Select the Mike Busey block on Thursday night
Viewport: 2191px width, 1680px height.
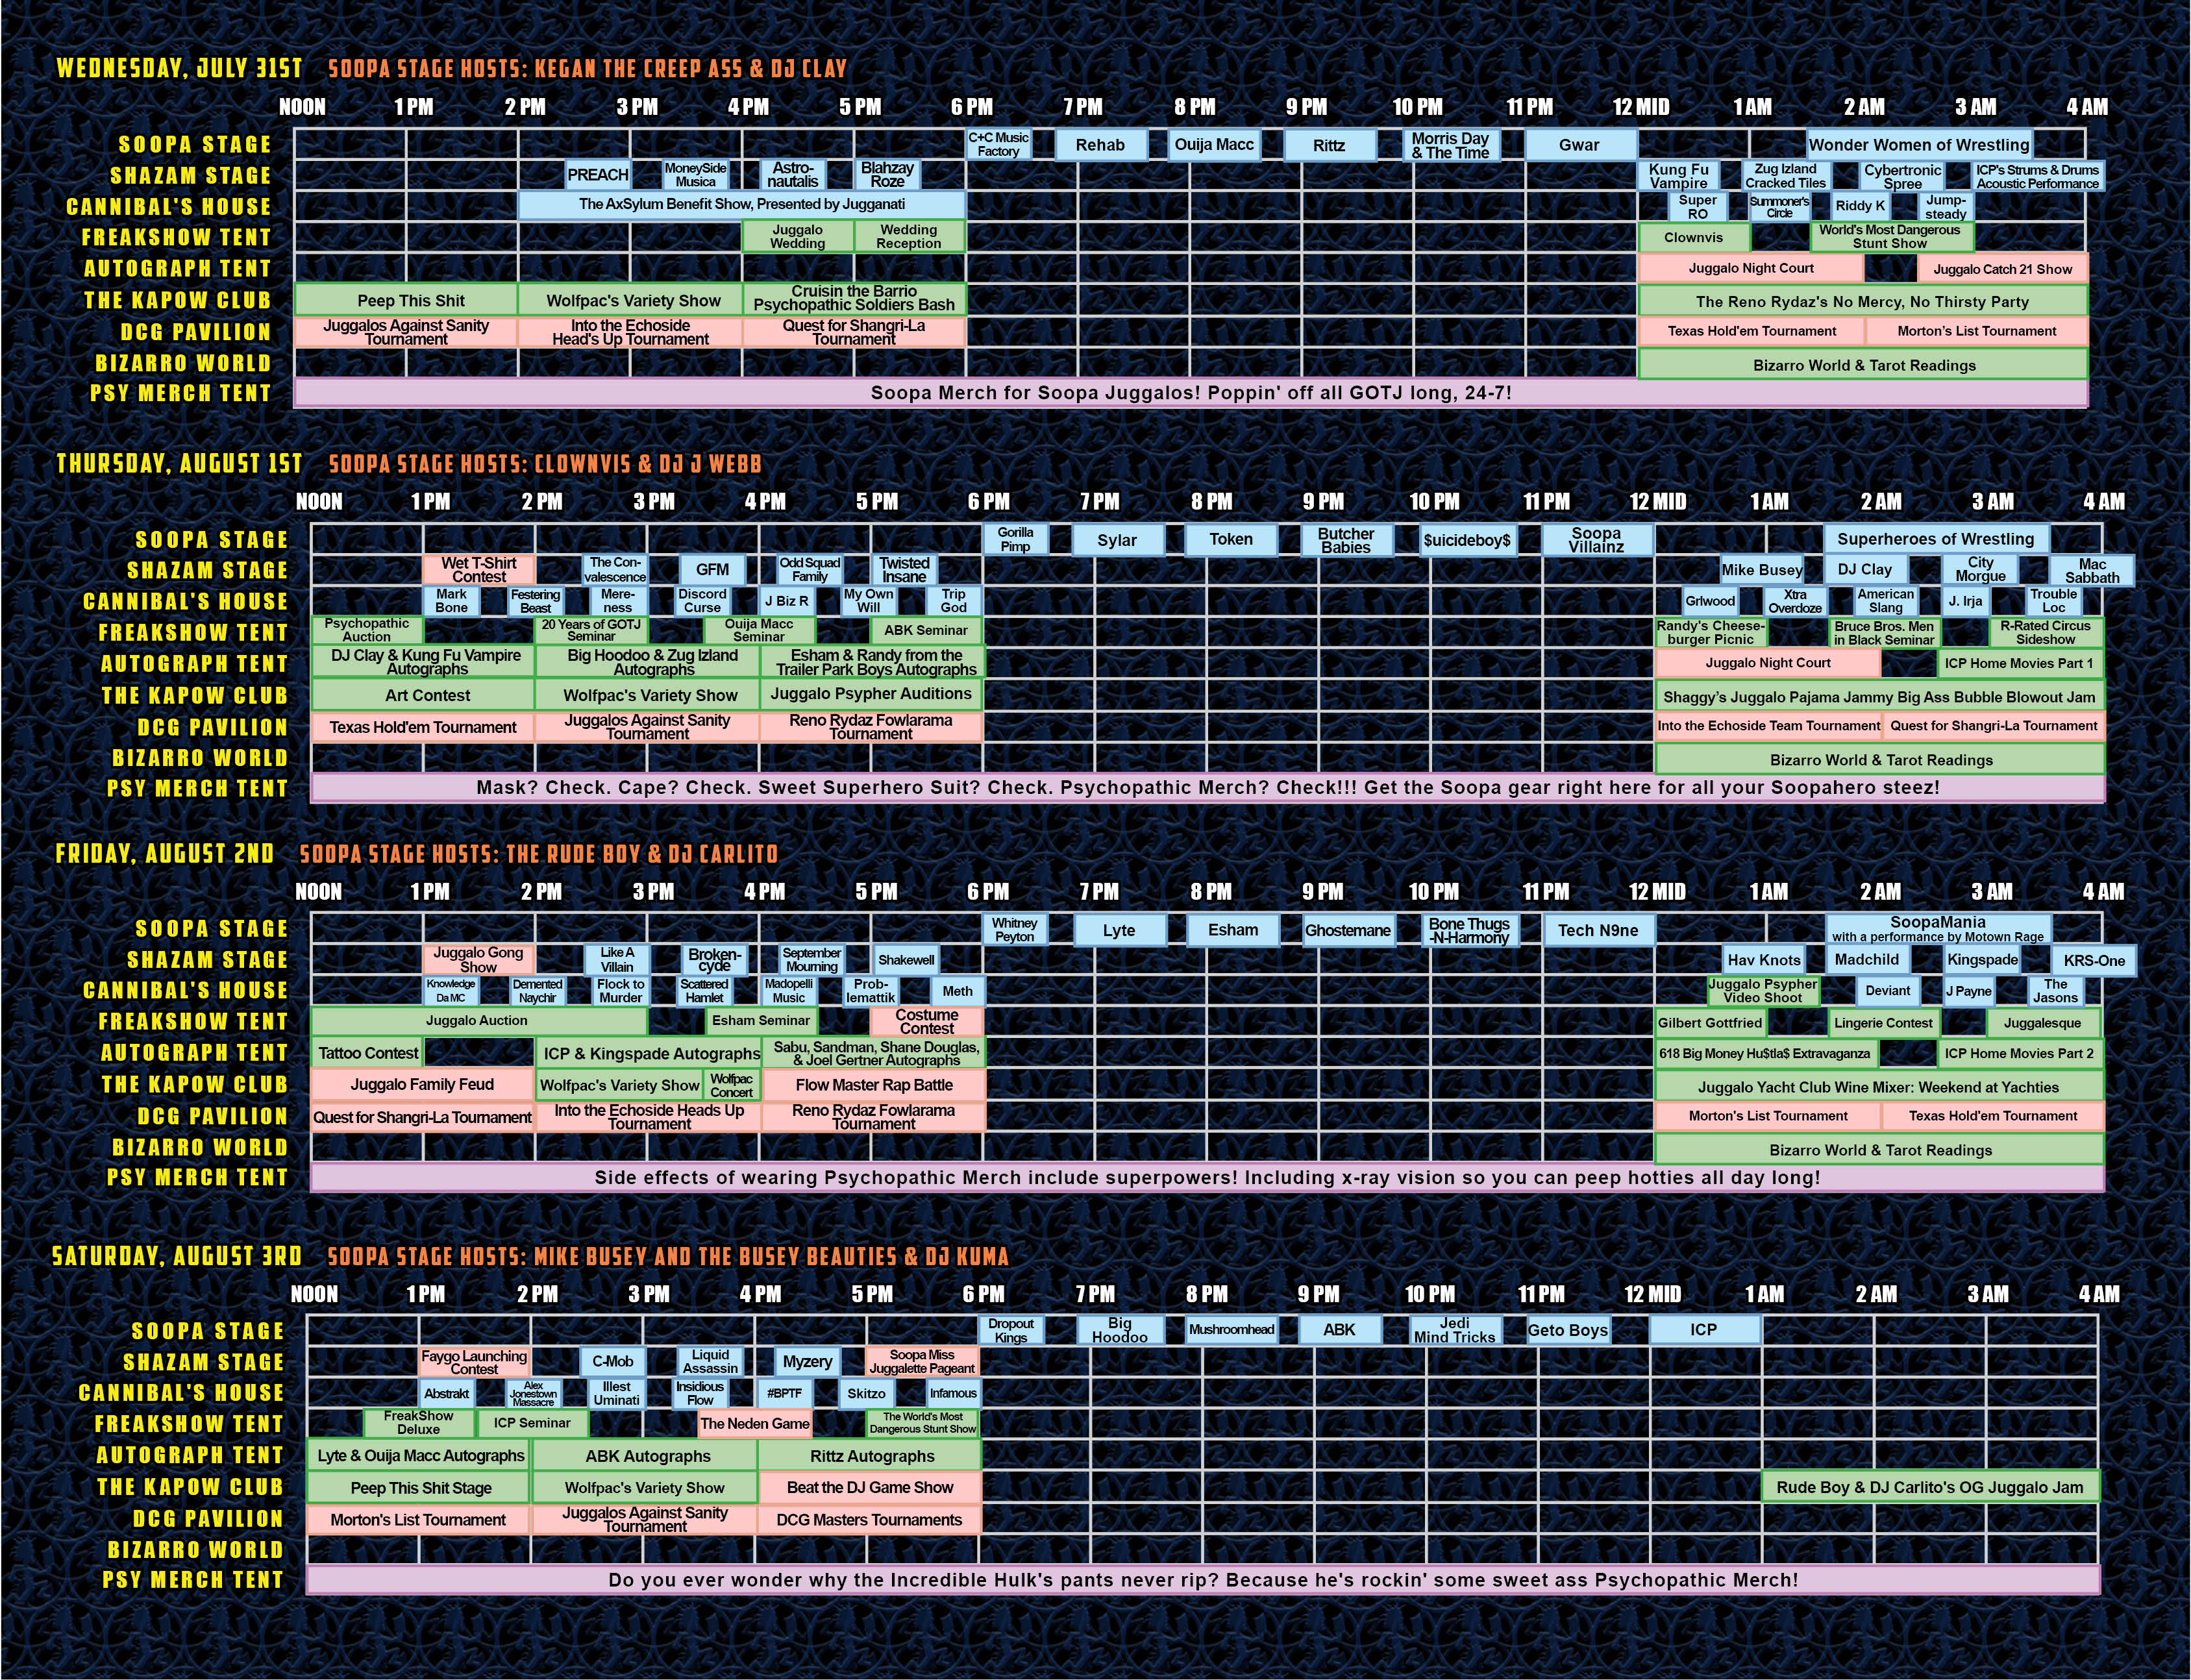(1762, 570)
